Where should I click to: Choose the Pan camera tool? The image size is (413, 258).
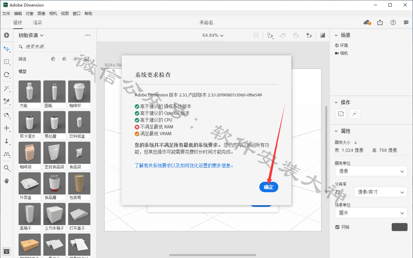pos(7,128)
